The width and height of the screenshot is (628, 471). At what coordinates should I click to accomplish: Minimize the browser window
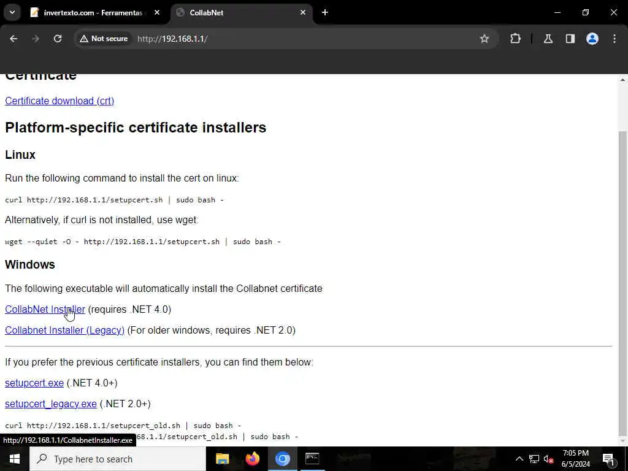pyautogui.click(x=557, y=12)
